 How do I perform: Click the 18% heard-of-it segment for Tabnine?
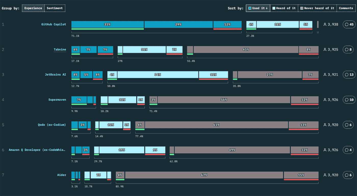click(144, 50)
